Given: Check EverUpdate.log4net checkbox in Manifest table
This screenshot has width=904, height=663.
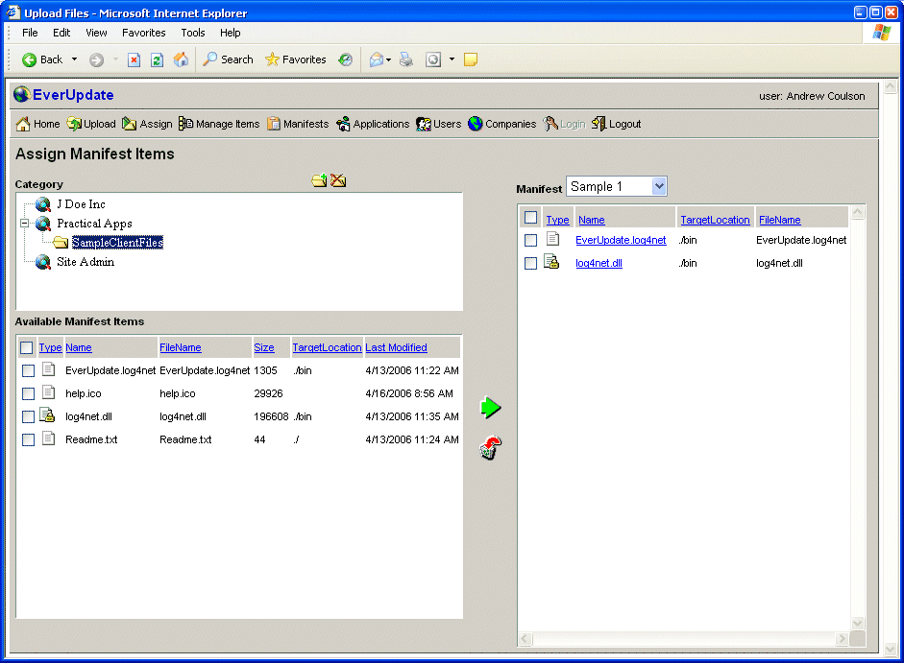Looking at the screenshot, I should 531,240.
